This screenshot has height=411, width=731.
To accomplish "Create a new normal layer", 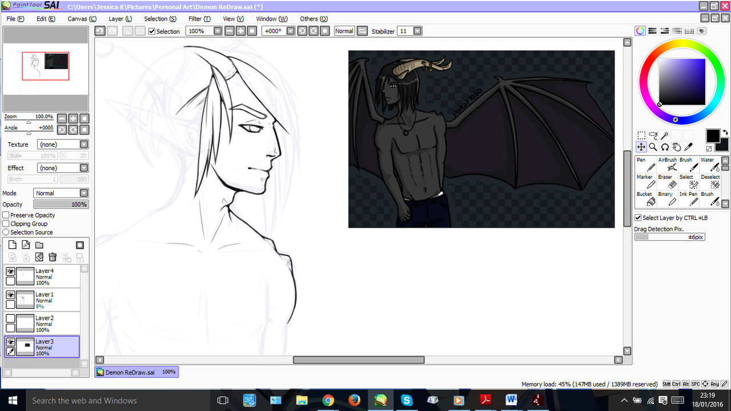I will 11,245.
